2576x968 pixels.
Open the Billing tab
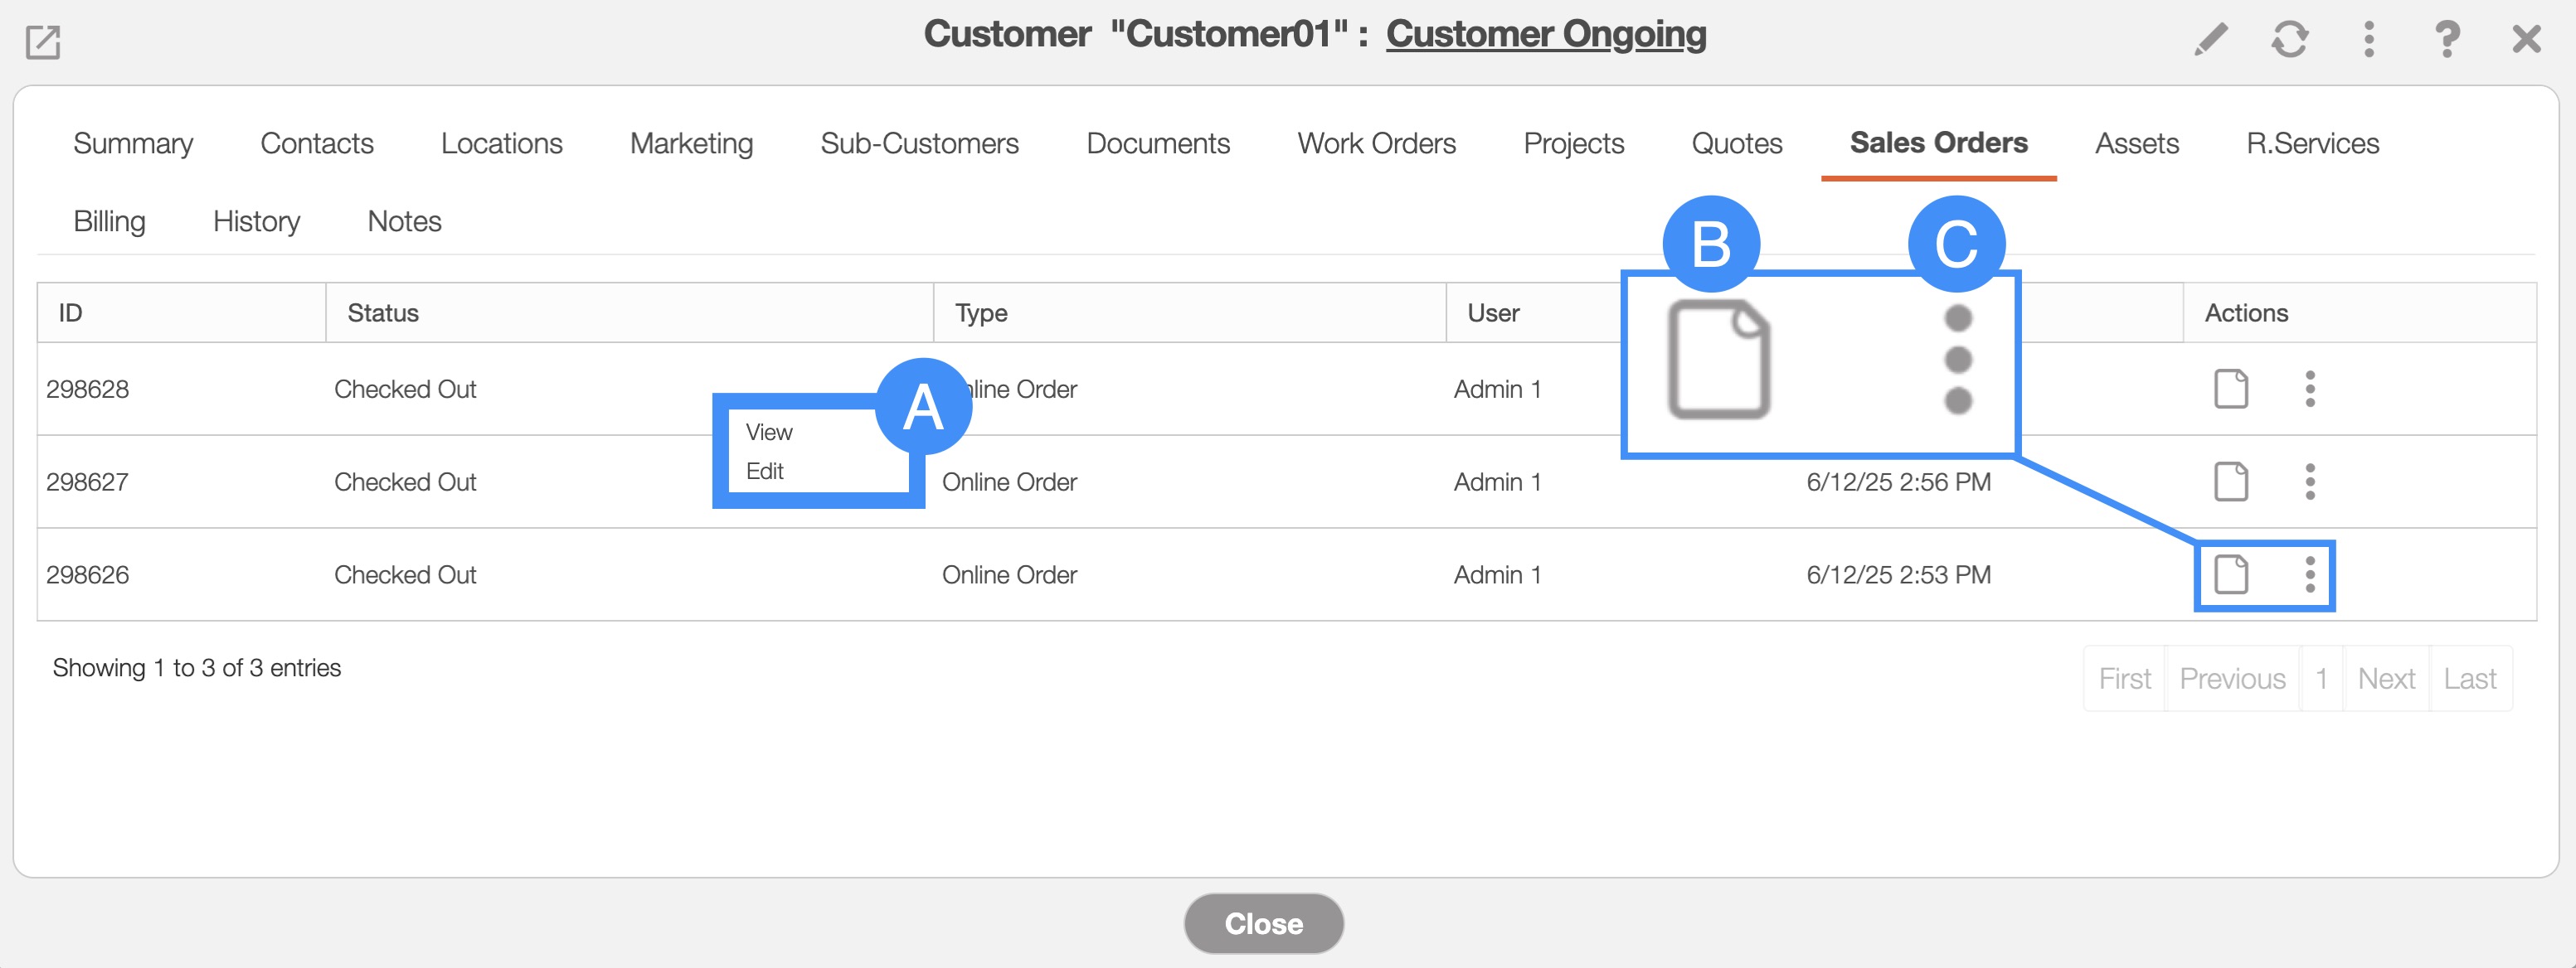click(109, 222)
